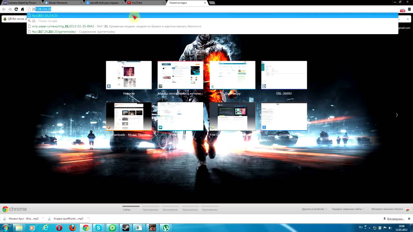
Task: Open Internet Explorer from taskbar
Action: [x=46, y=228]
